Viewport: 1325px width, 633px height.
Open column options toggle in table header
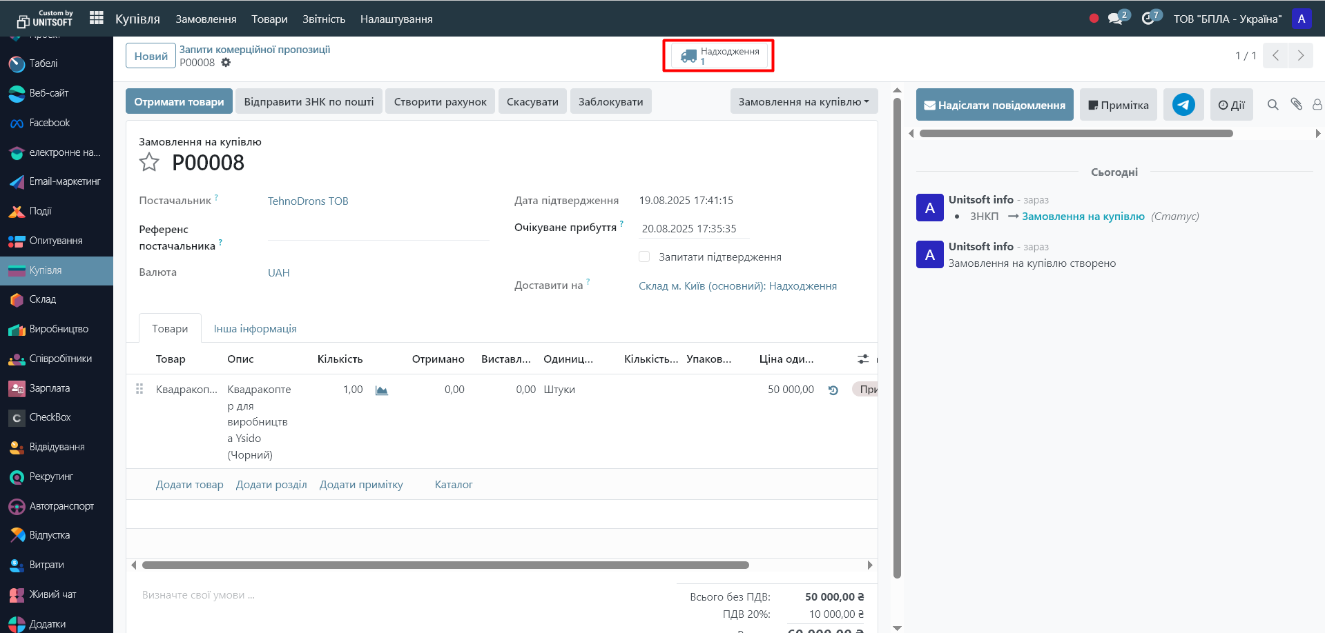863,359
